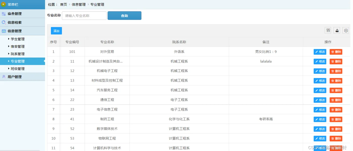Open 信息检索 menu section
The image size is (353, 151).
click(x=22, y=22)
